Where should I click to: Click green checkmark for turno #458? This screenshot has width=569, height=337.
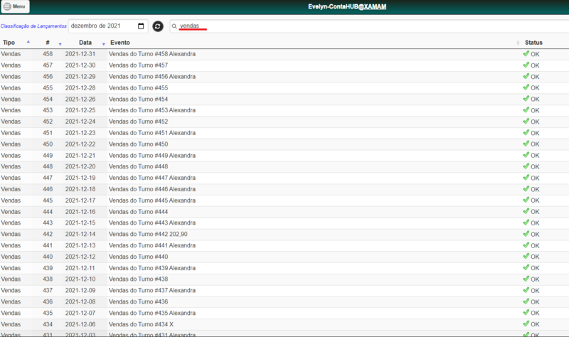[x=526, y=54]
